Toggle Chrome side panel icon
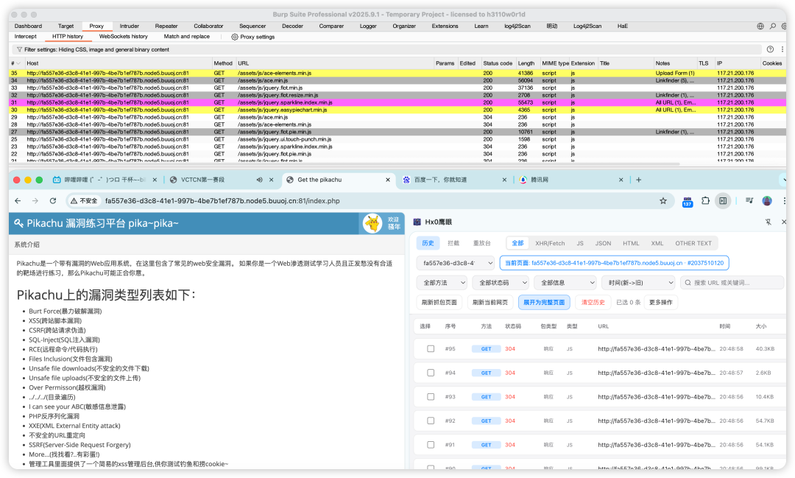Screen dimensions: 795x478 [723, 201]
